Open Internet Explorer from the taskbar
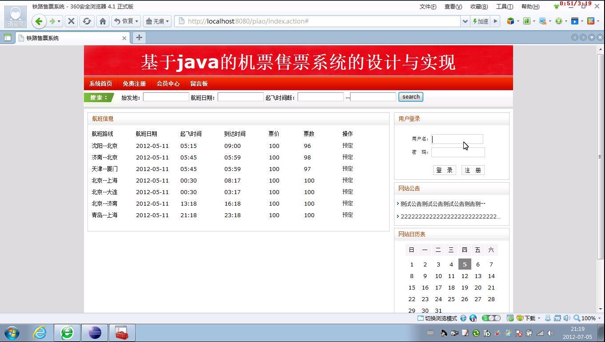 (x=40, y=333)
